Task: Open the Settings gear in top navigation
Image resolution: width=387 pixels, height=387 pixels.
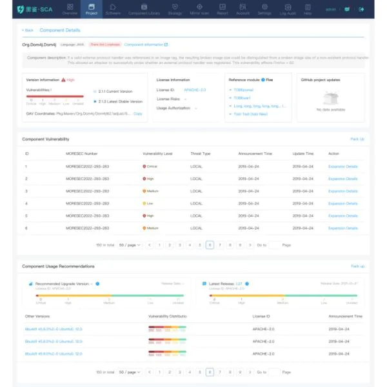Action: [x=264, y=10]
